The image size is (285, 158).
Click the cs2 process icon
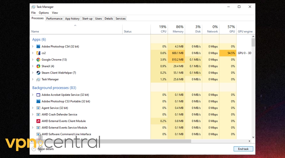pyautogui.click(x=38, y=53)
